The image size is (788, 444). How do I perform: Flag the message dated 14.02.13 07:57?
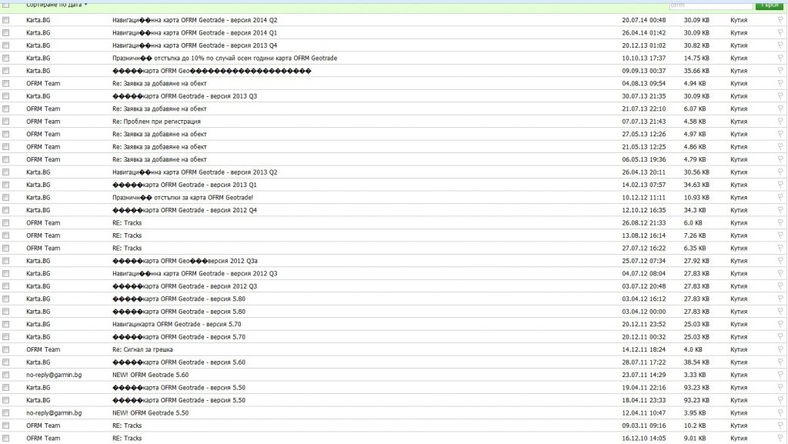(780, 185)
